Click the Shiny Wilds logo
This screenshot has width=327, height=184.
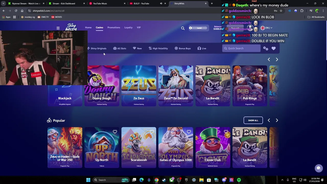71,27
